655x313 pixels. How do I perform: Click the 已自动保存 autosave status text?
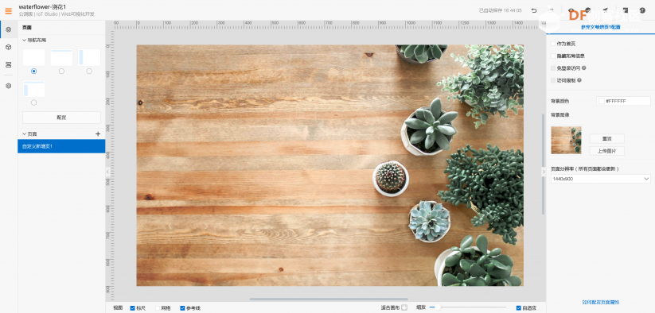500,10
